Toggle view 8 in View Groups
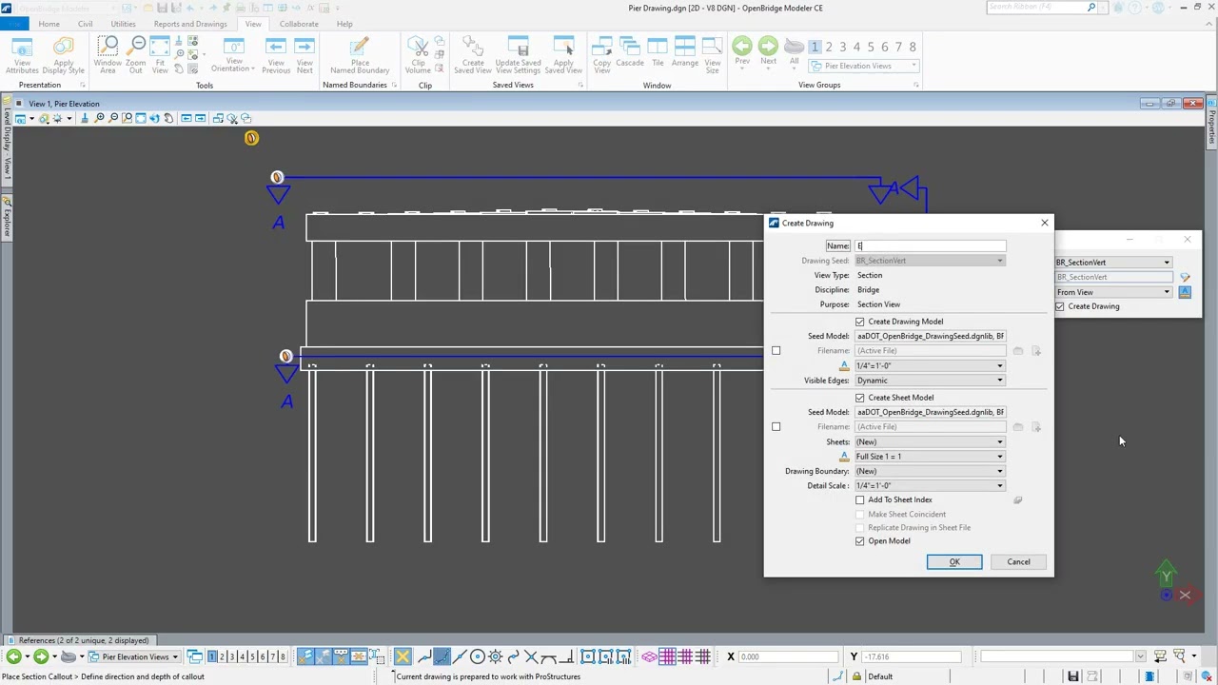The width and height of the screenshot is (1218, 685). click(913, 47)
